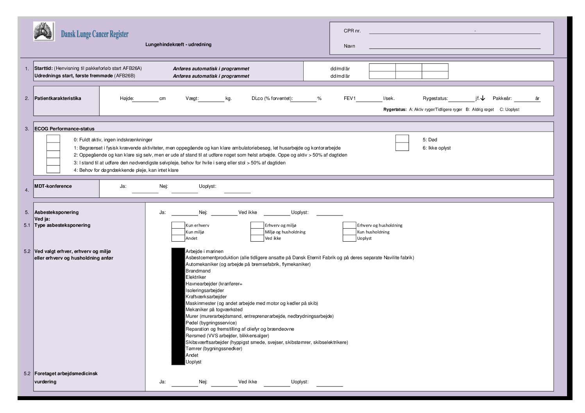Screen dimensions: 585x413
Task: Click the FEV1 l/sek field
Action: click(x=369, y=98)
